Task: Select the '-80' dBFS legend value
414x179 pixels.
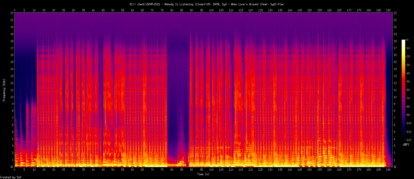Action: (408, 107)
